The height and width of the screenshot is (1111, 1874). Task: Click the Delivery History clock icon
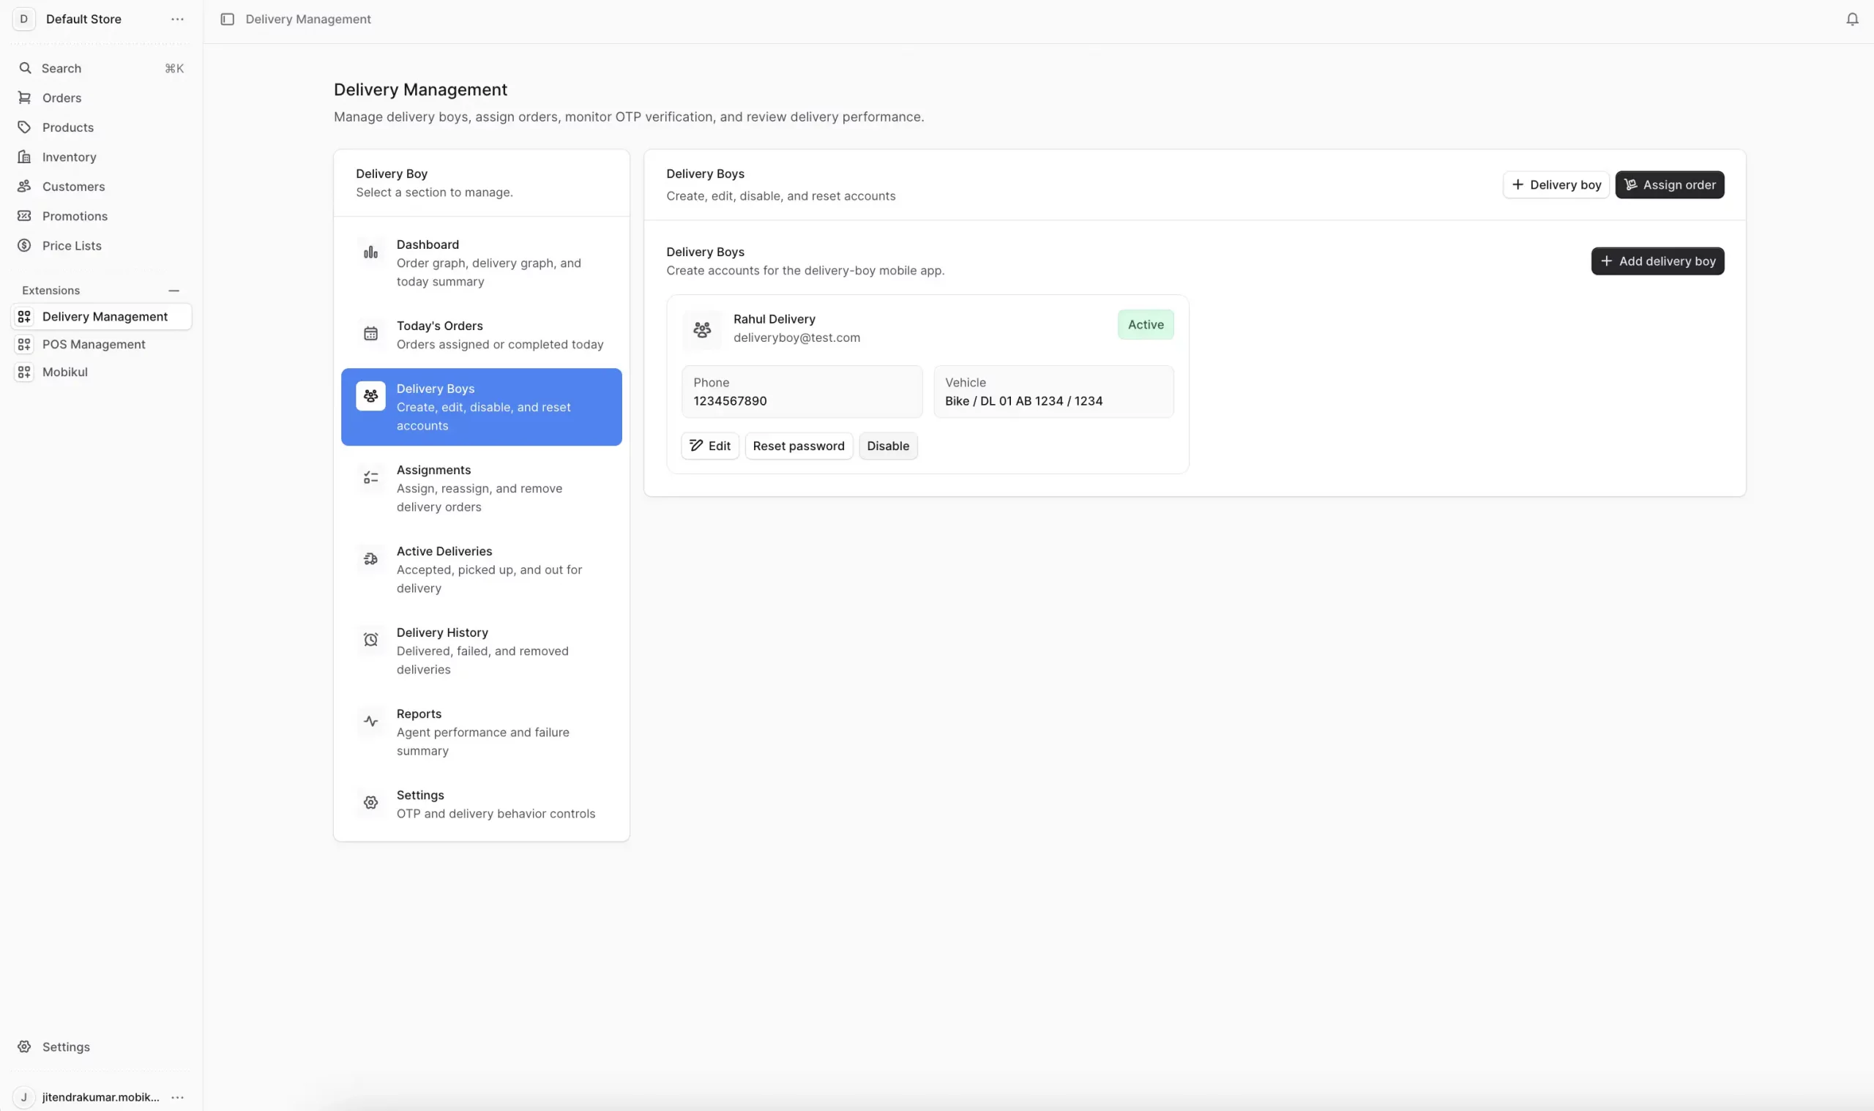370,640
